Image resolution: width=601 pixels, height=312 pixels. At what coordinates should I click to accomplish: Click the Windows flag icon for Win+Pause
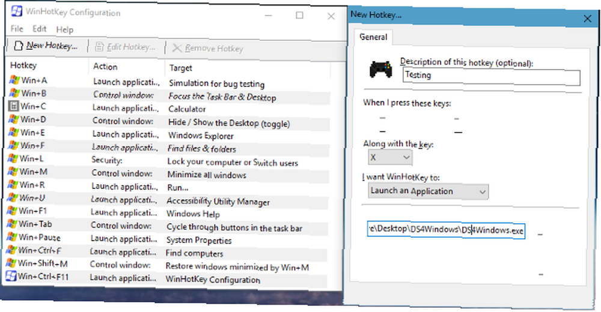12,237
